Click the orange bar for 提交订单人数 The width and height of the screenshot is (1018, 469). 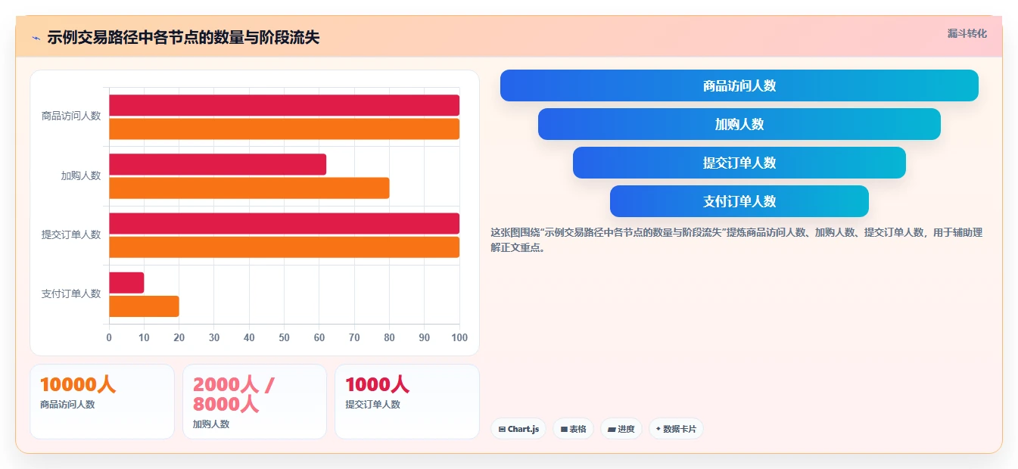[284, 247]
